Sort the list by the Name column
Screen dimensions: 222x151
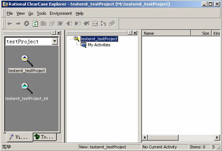point(166,33)
